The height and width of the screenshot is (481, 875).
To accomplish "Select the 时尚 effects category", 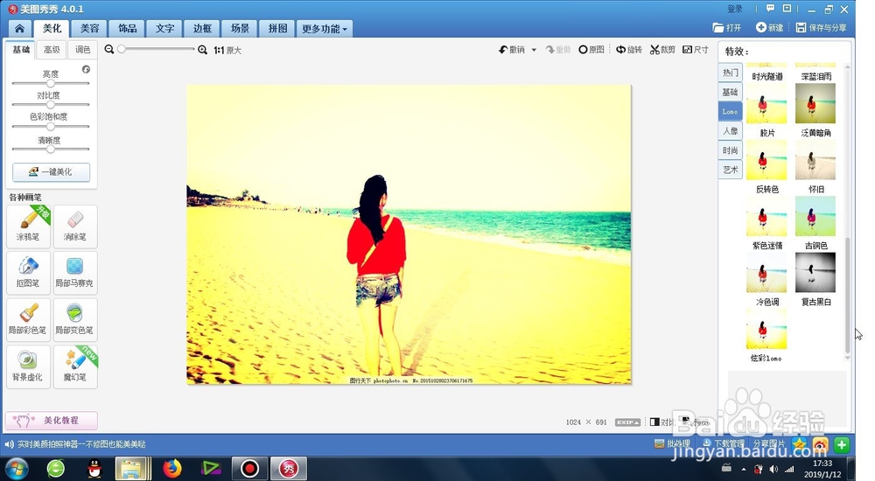I will point(730,150).
